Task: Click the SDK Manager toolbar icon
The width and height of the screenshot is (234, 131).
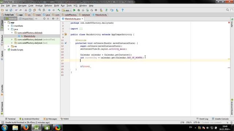Action: tap(117, 10)
